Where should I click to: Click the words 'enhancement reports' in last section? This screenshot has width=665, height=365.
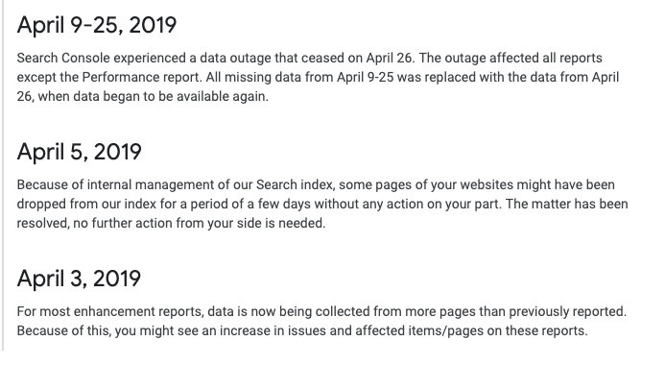[138, 311]
